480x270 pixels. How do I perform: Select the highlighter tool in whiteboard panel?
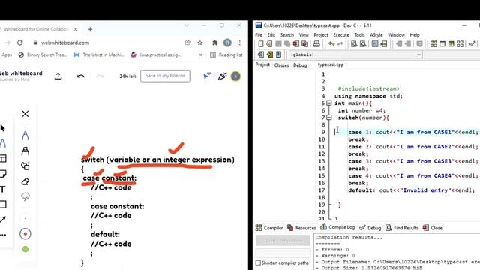(x=25, y=151)
